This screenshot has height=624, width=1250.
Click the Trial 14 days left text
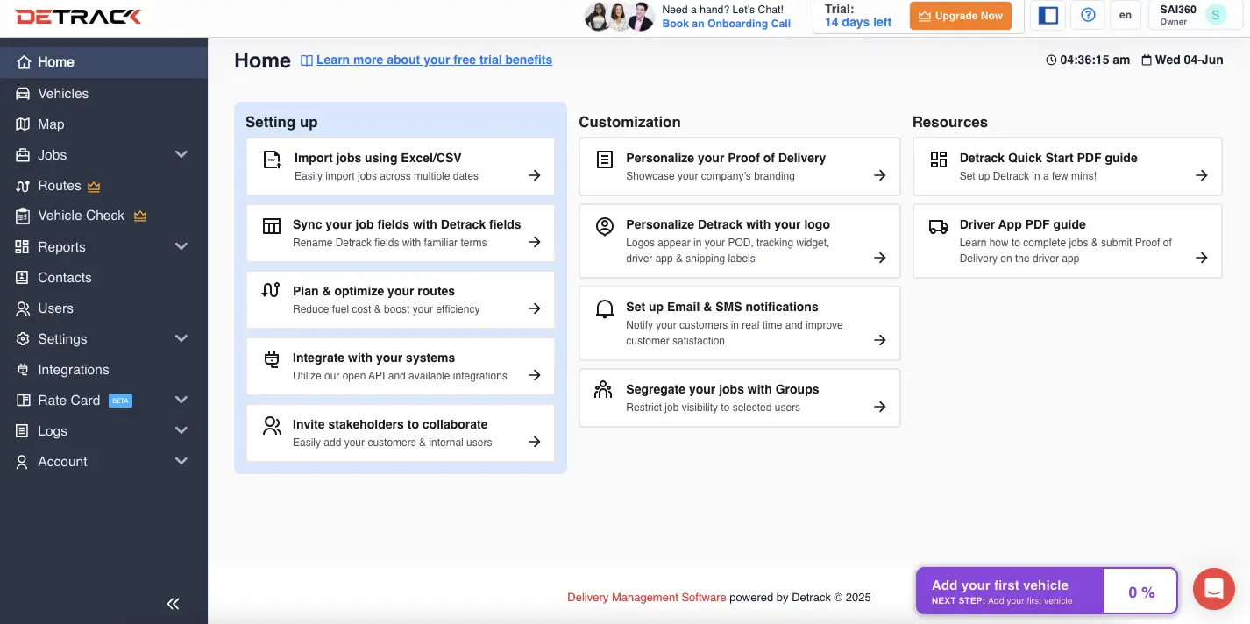(x=858, y=16)
